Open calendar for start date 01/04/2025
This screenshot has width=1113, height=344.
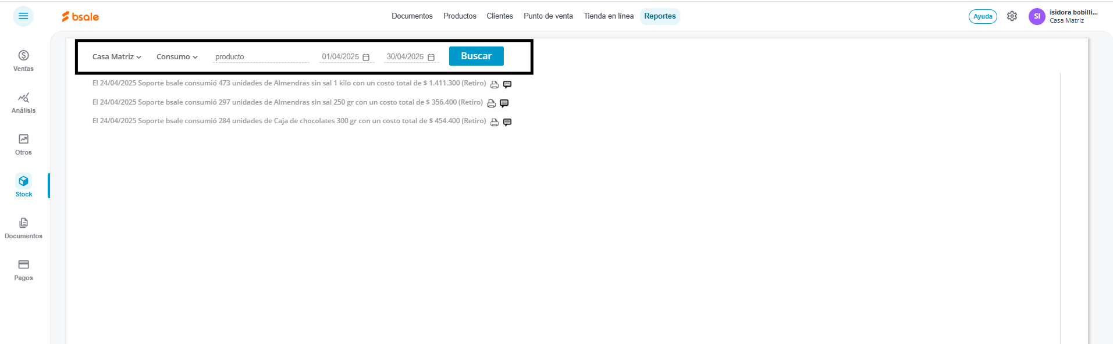point(366,57)
